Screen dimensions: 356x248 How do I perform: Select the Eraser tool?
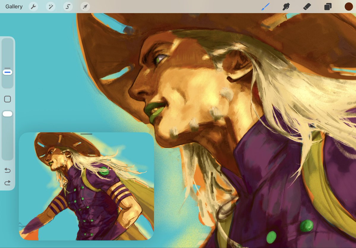coord(307,7)
